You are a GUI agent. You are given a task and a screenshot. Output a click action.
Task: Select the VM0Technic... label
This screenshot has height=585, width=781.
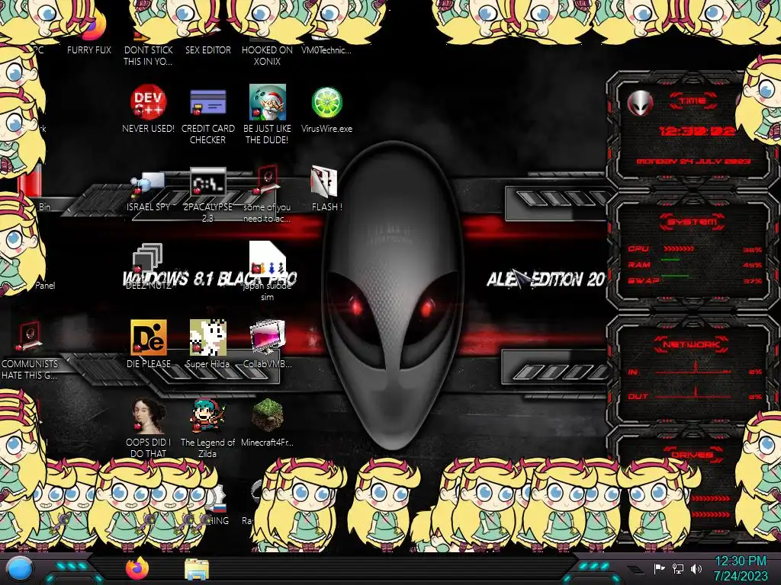(x=326, y=50)
